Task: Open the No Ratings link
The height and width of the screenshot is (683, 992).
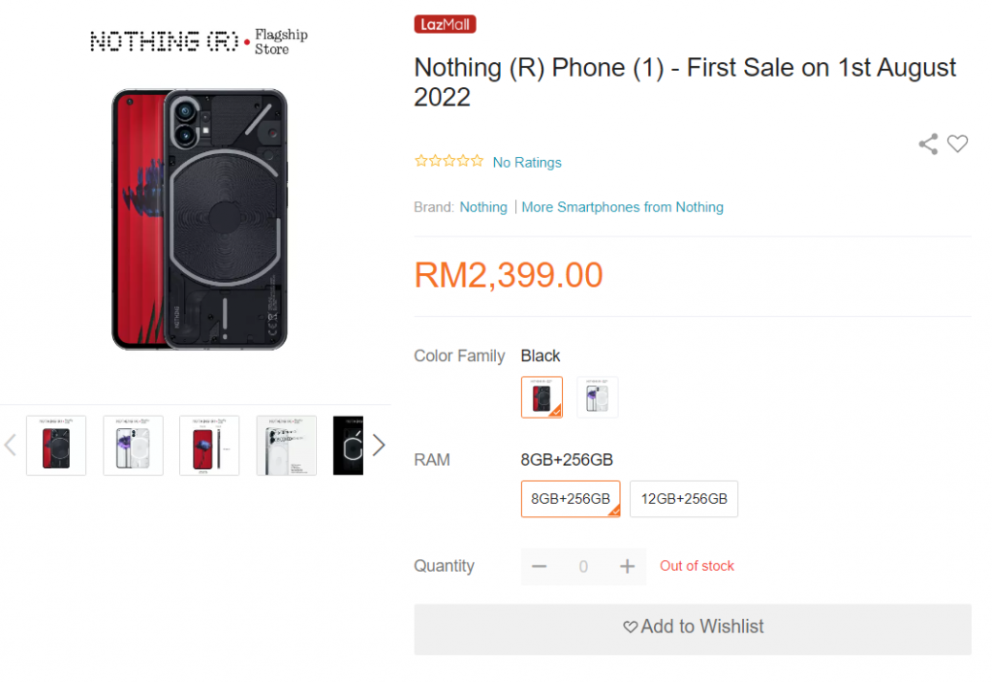Action: point(527,163)
